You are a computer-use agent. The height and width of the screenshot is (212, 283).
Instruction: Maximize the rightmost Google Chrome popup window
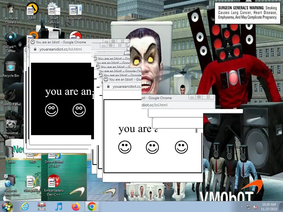pos(199,97)
